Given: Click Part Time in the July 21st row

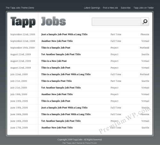Looking at the screenshot, I should (116, 81).
